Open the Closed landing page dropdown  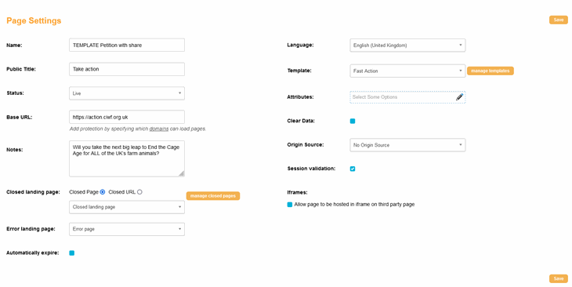[x=127, y=207]
